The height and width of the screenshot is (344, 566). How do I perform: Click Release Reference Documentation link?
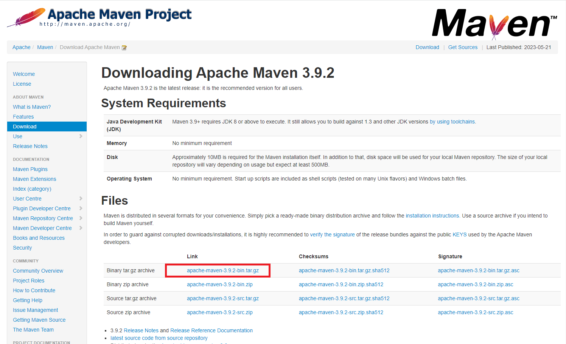211,330
